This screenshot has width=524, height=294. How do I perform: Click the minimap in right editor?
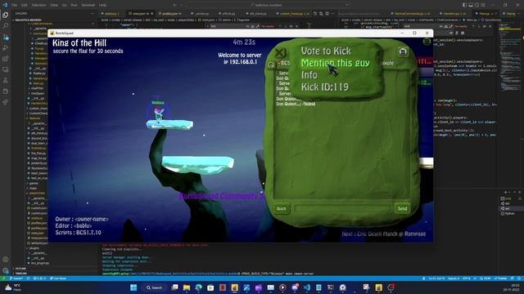tap(509, 56)
